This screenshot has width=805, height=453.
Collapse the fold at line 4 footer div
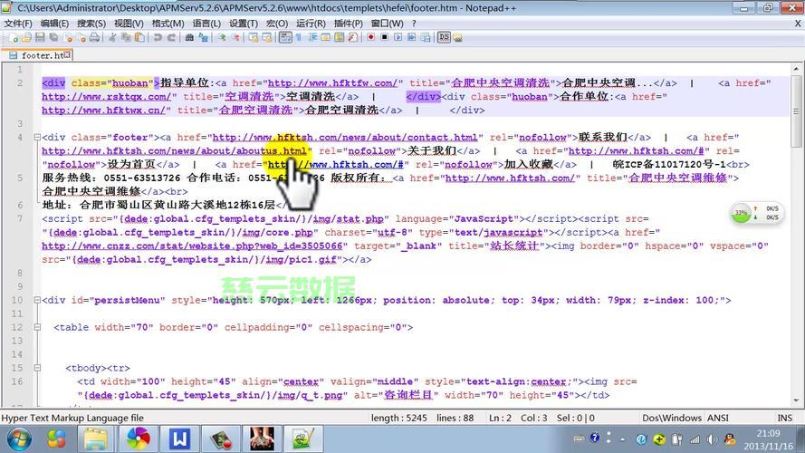(x=37, y=137)
